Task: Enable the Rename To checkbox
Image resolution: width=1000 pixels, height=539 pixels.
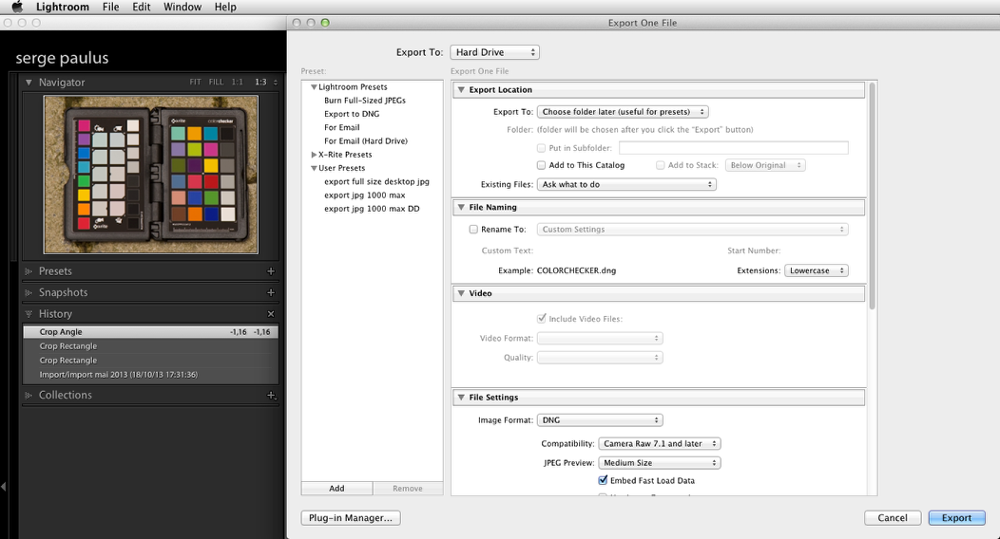Action: pyautogui.click(x=473, y=229)
